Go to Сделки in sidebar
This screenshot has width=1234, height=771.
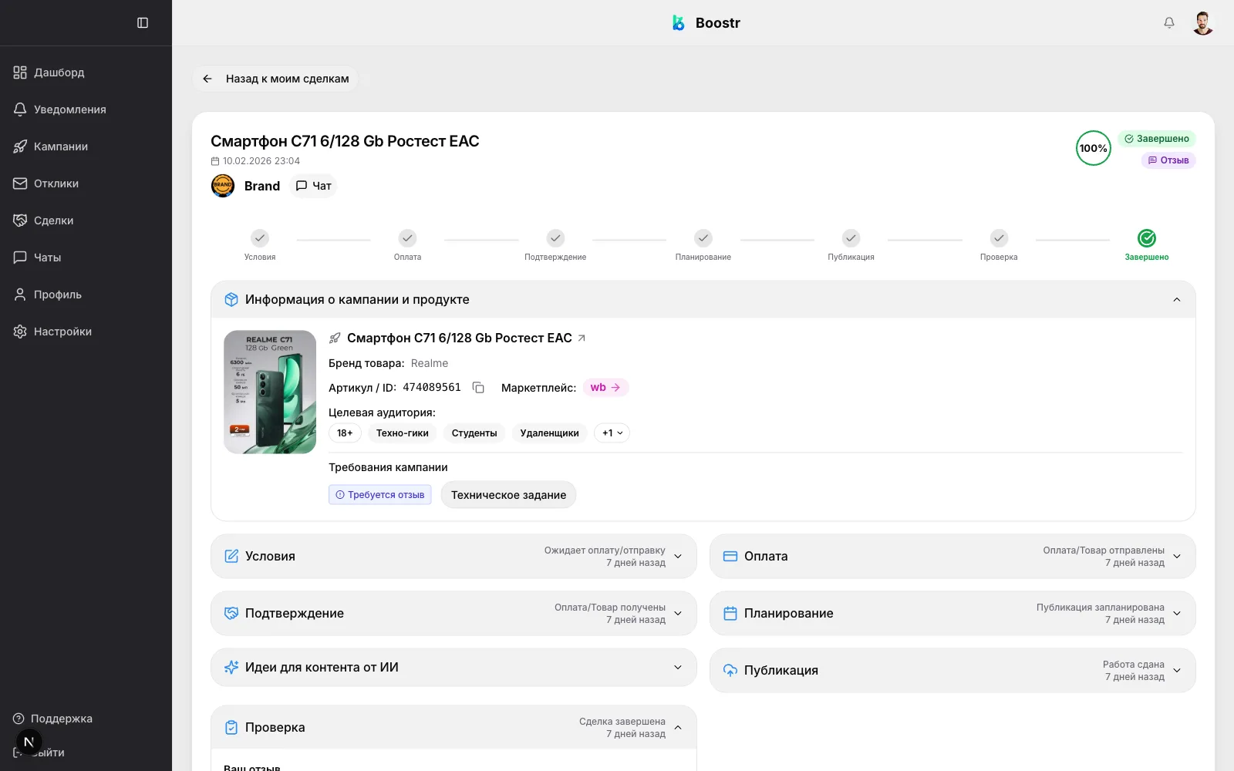[53, 221]
